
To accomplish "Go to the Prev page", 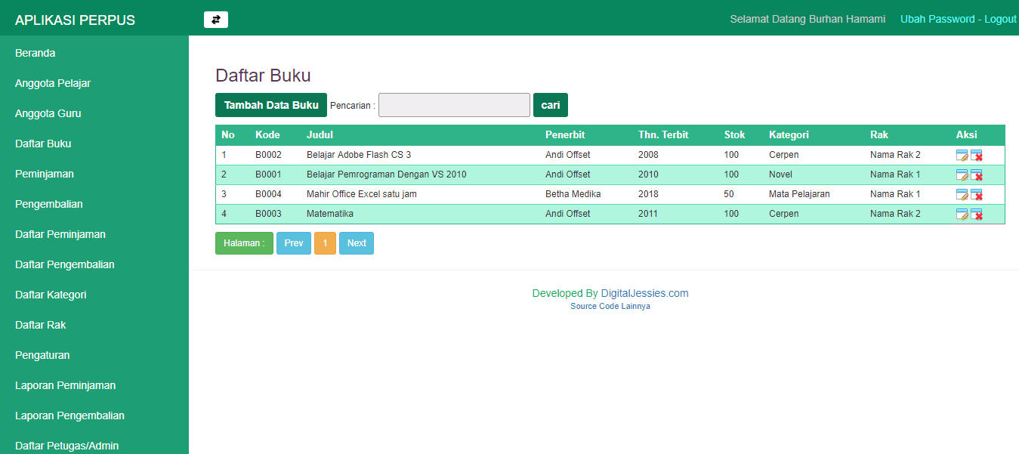I will tap(293, 243).
